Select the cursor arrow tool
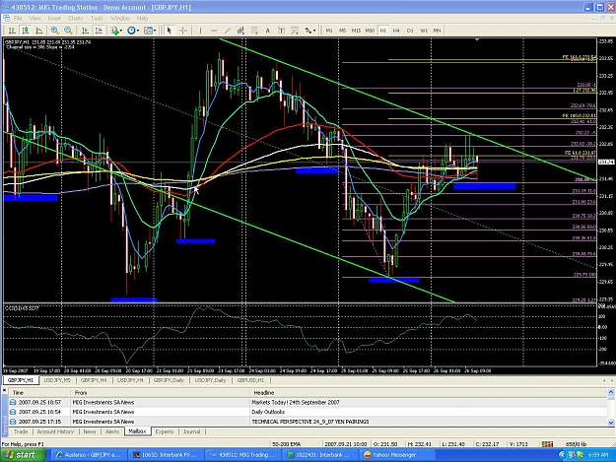Viewport: 616px width, 462px height. [x=170, y=31]
